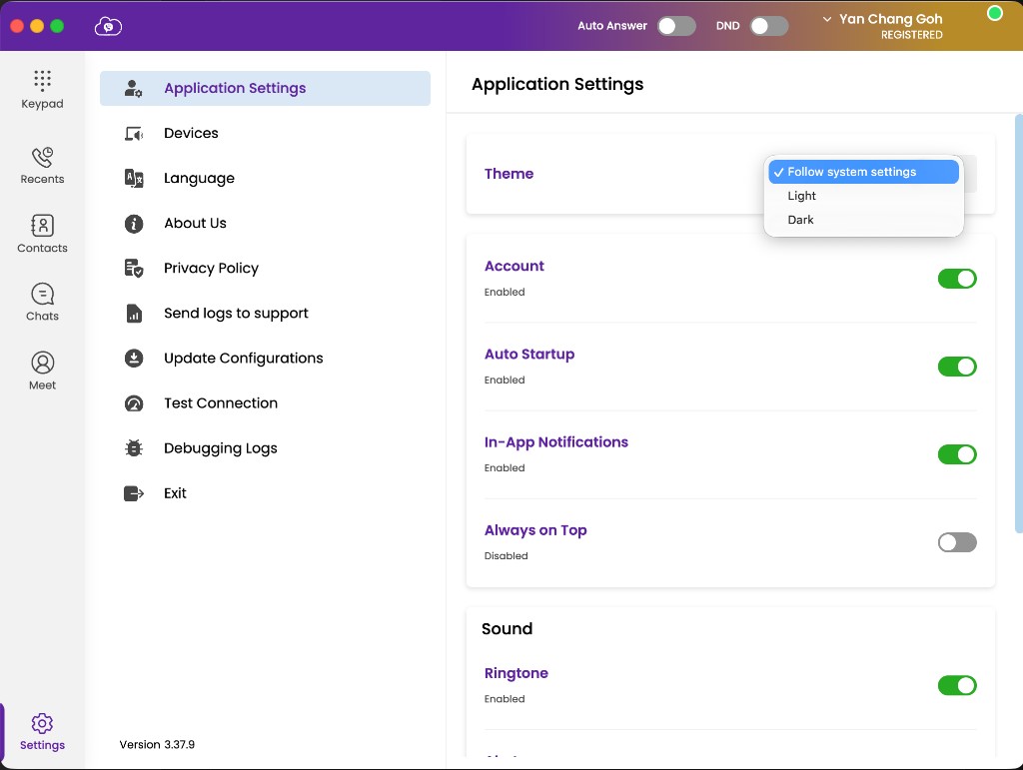Disable the Account toggle
Image resolution: width=1023 pixels, height=770 pixels.
[957, 279]
